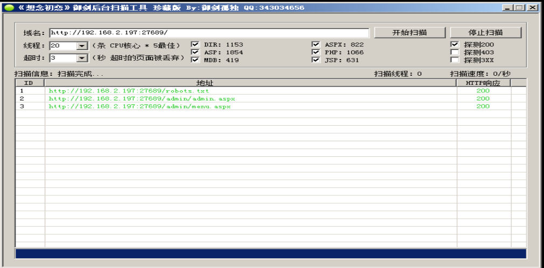This screenshot has height=268, width=544.
Task: Select the admin/admin.aspx result URL
Action: (x=142, y=99)
